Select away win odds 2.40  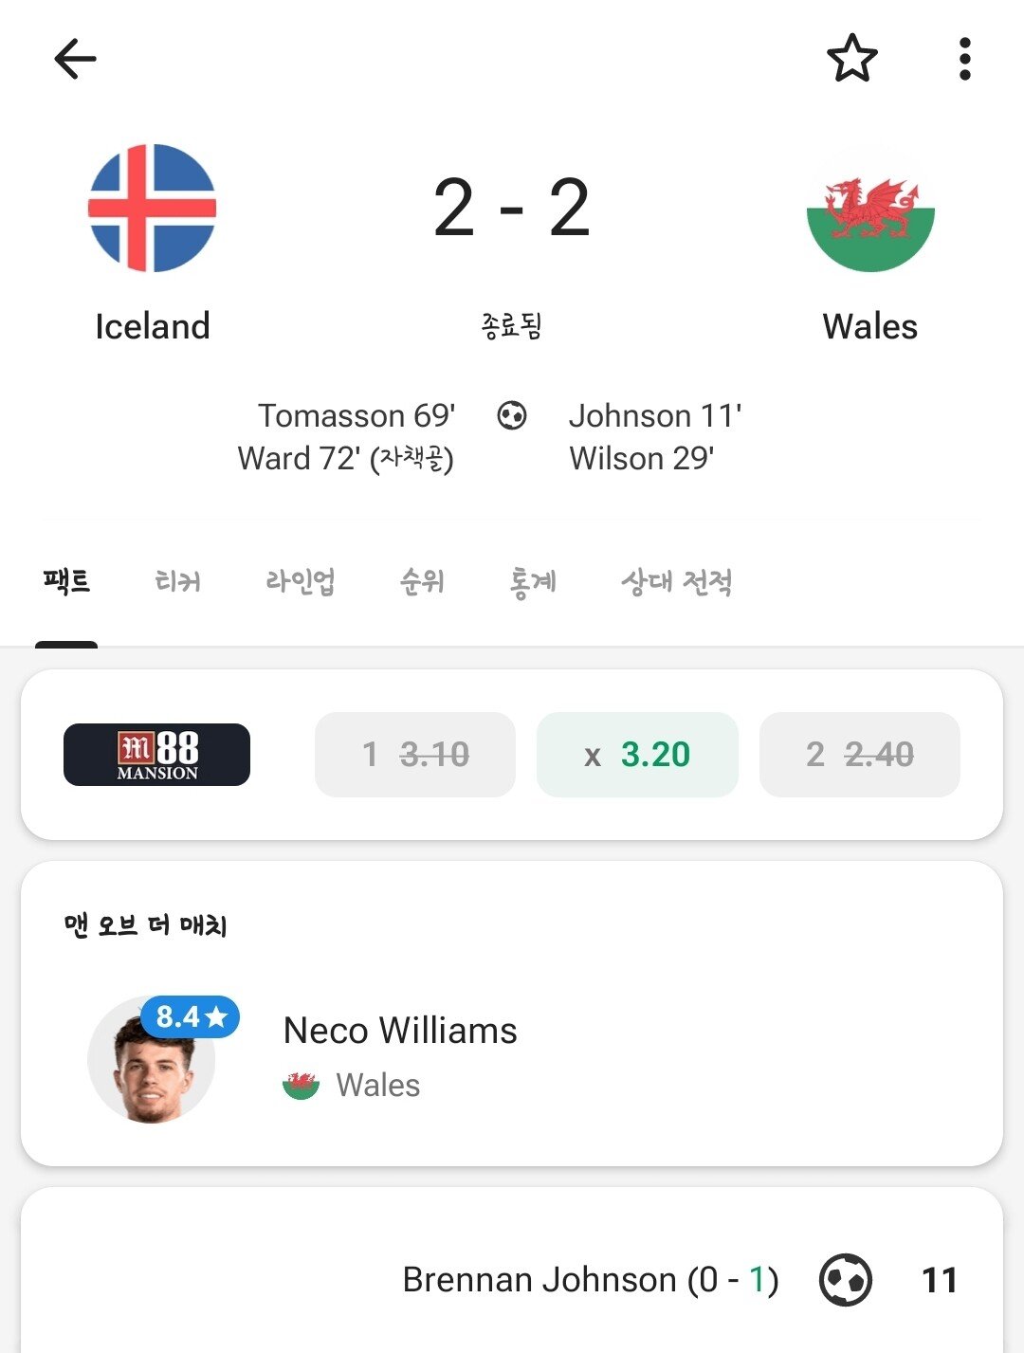859,755
